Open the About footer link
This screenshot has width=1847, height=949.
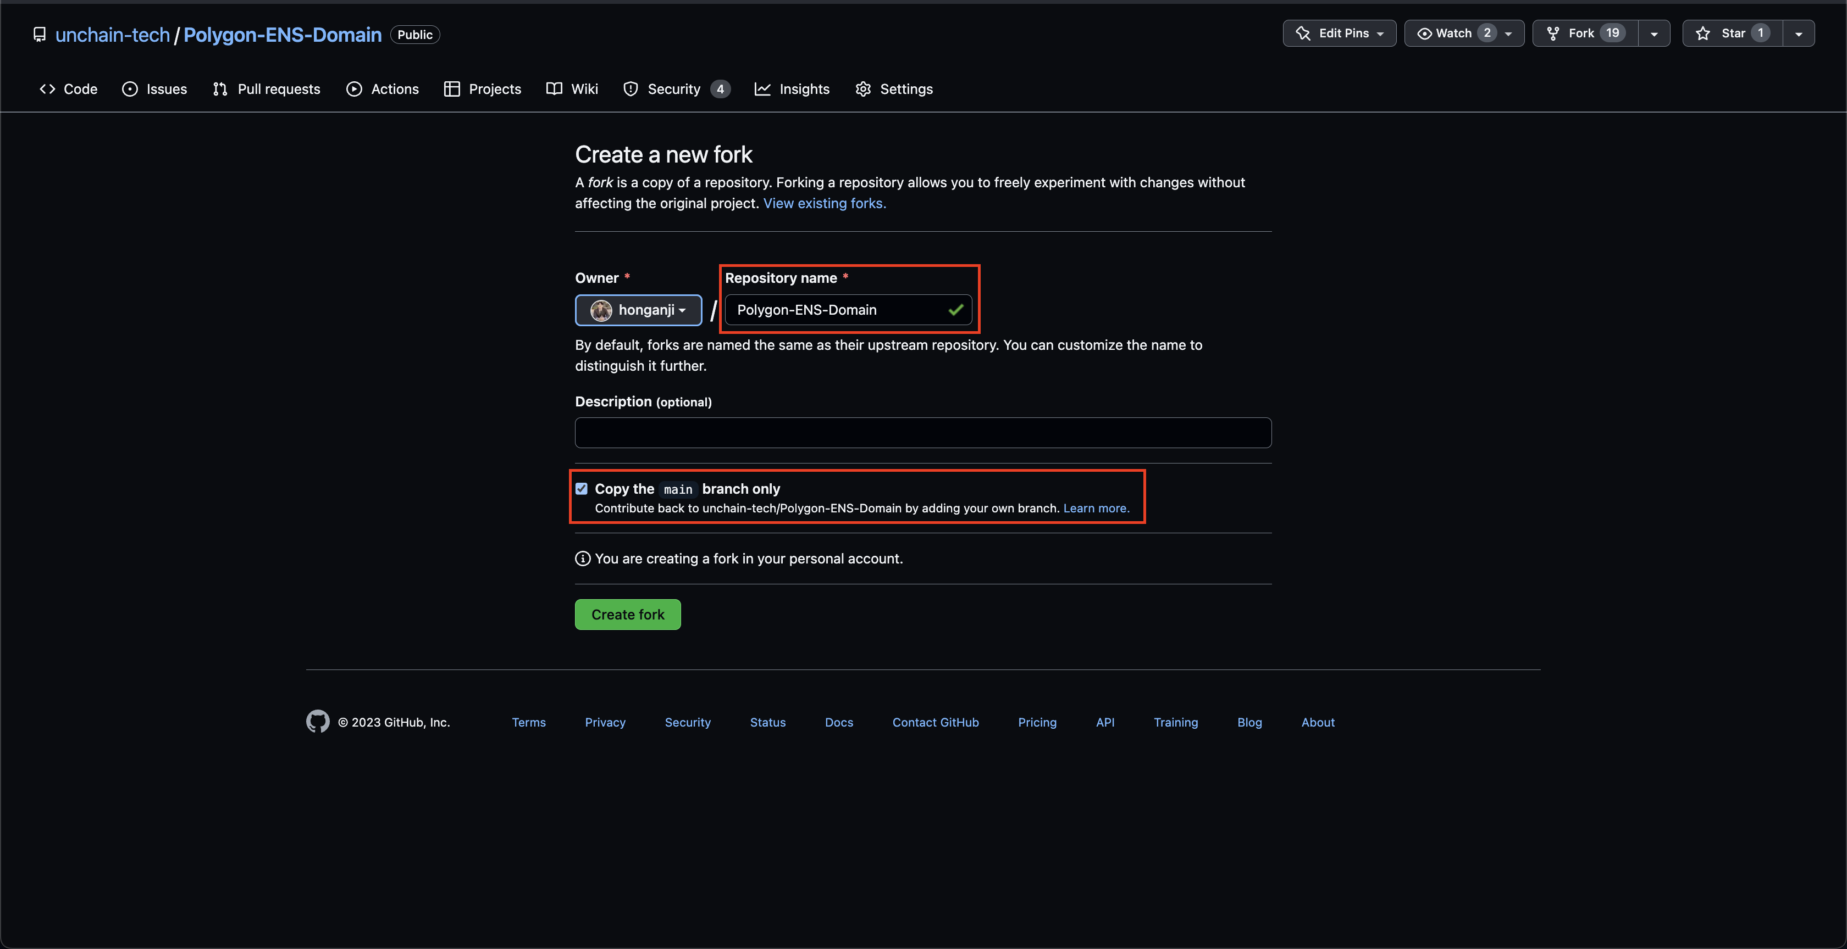pos(1318,722)
